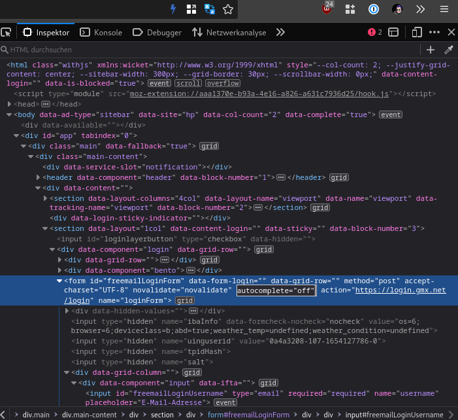Collapse the div class main-content node
The height and width of the screenshot is (420, 458).
click(x=31, y=156)
